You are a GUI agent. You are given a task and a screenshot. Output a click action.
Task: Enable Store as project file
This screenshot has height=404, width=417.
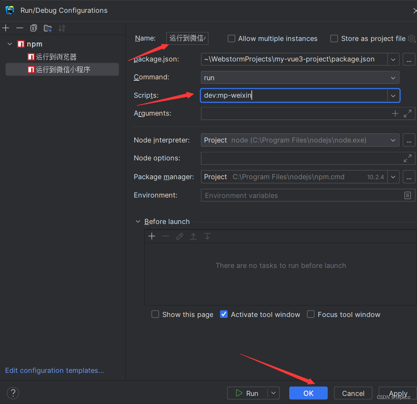pyautogui.click(x=334, y=39)
